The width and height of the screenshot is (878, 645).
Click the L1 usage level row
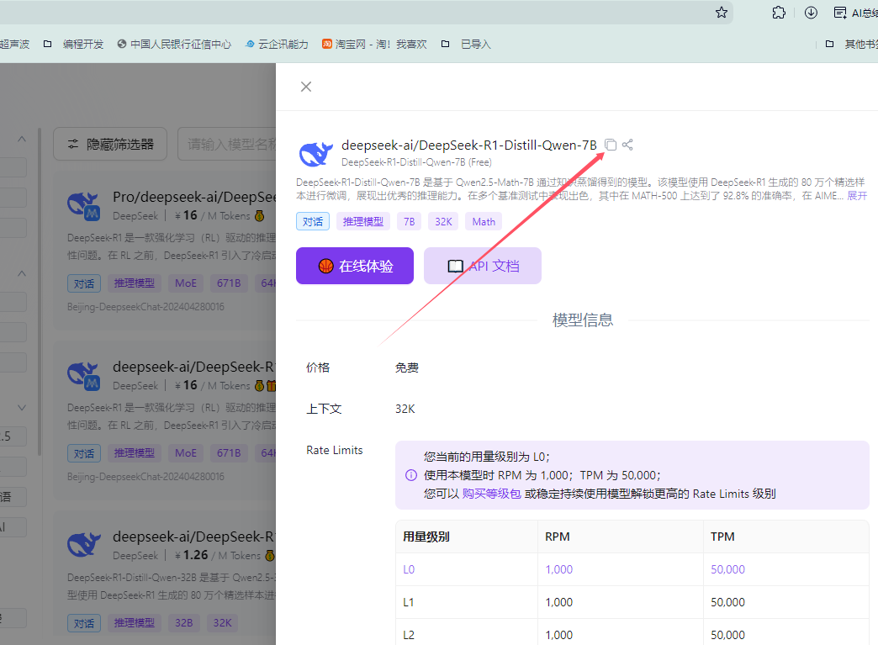point(632,602)
